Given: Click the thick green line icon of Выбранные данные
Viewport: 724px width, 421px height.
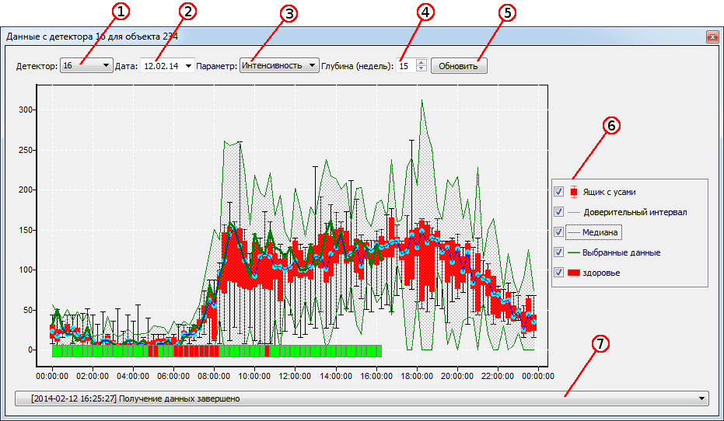Looking at the screenshot, I should click(x=573, y=252).
